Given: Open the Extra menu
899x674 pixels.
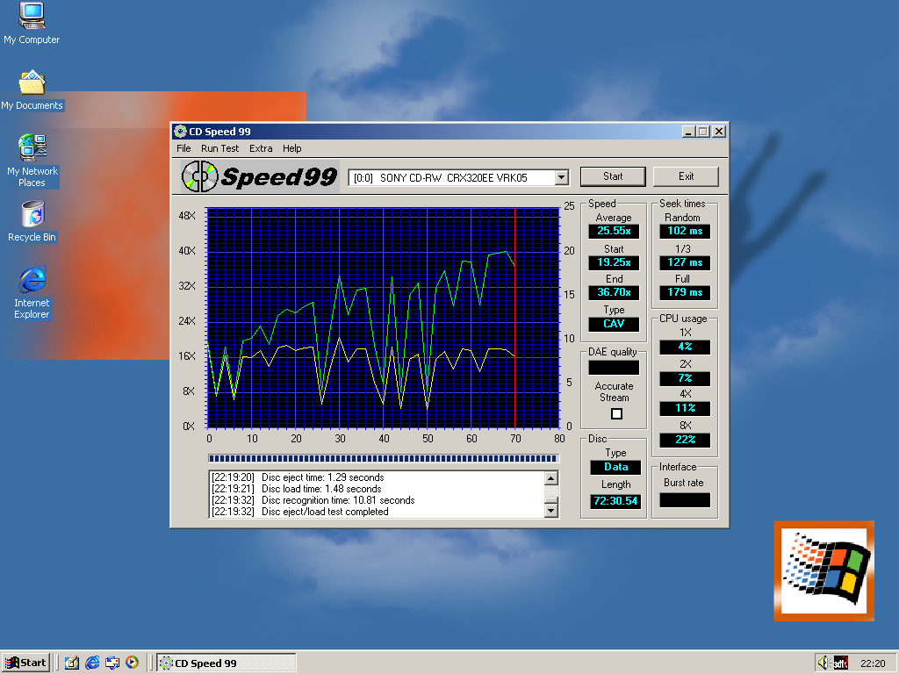Looking at the screenshot, I should coord(261,148).
